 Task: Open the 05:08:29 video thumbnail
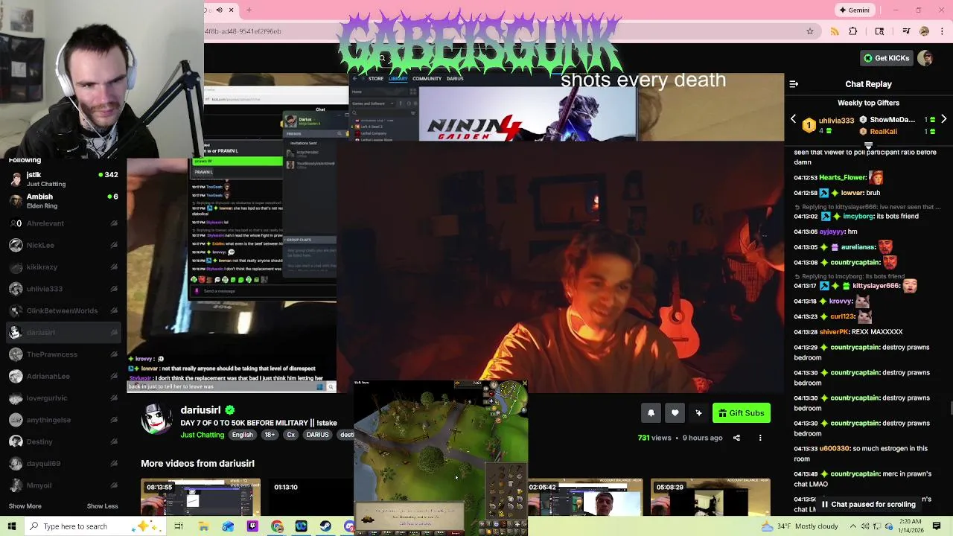(710, 497)
